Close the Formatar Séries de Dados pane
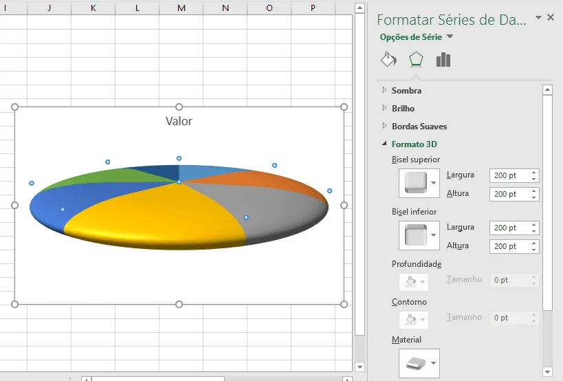 coord(551,17)
